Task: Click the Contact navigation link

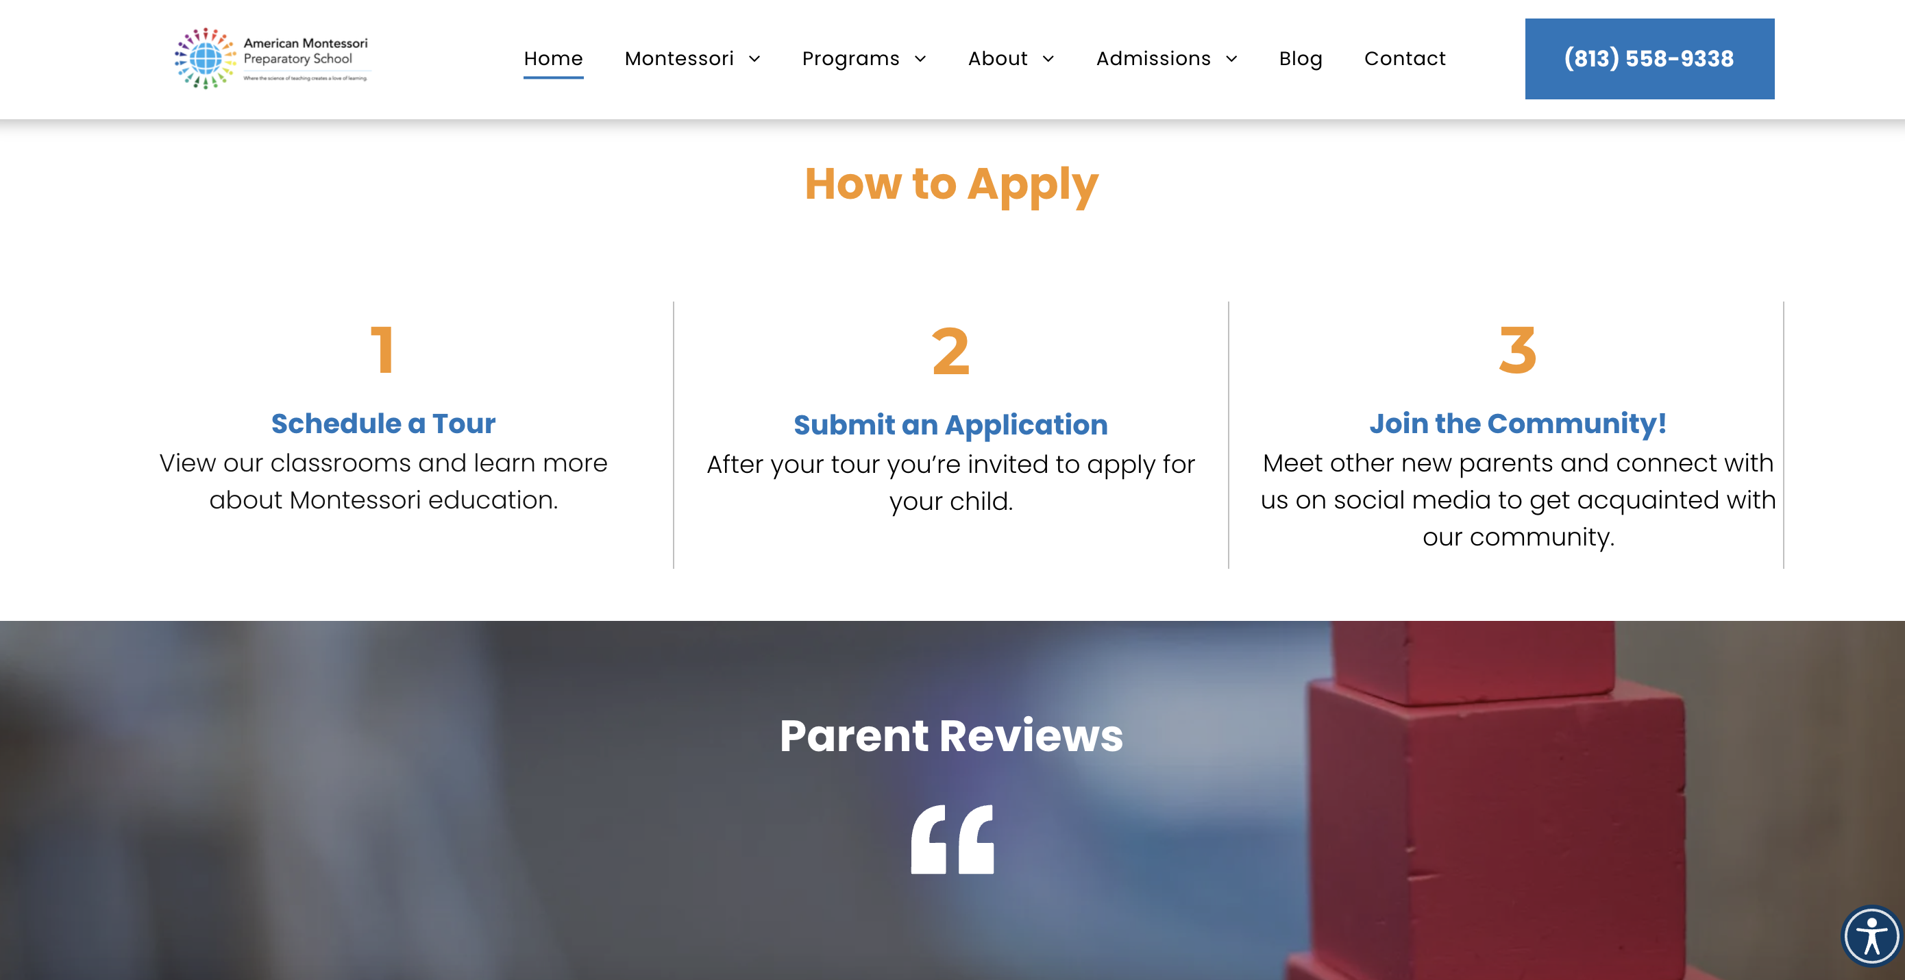Action: [1405, 59]
